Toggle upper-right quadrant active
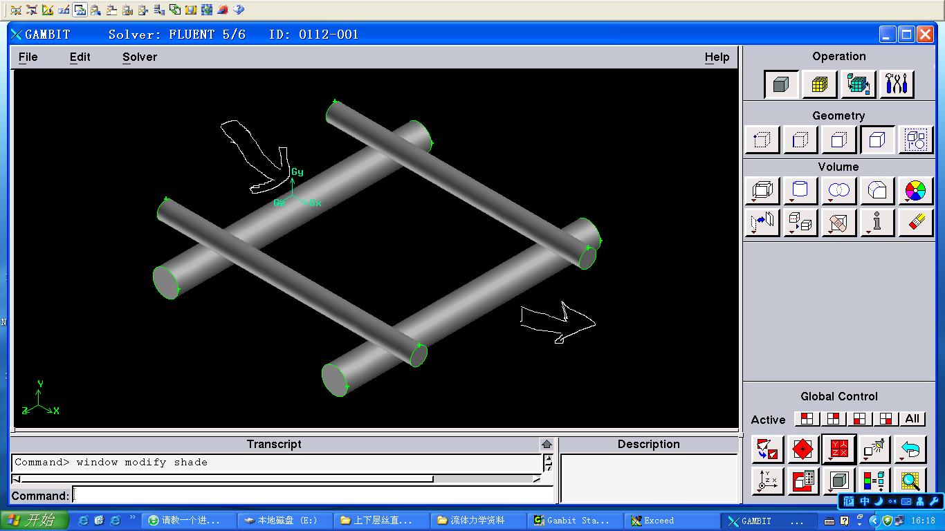Image resolution: width=945 pixels, height=531 pixels. tap(833, 419)
